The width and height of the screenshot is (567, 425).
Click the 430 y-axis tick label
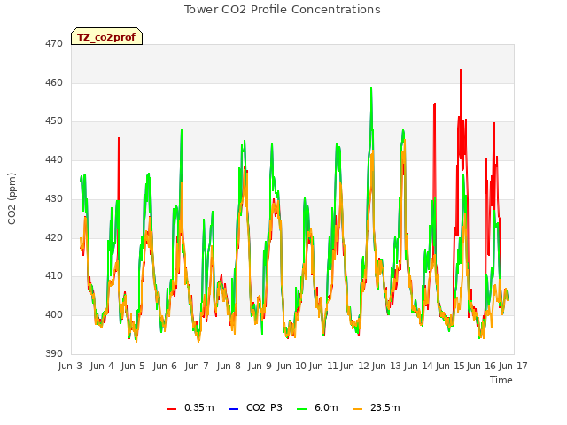click(54, 198)
